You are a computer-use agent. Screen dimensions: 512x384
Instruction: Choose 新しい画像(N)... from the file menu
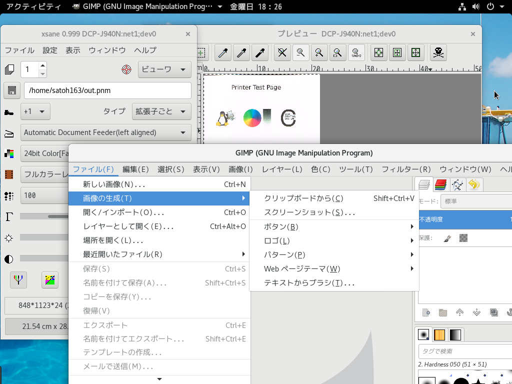pos(158,184)
